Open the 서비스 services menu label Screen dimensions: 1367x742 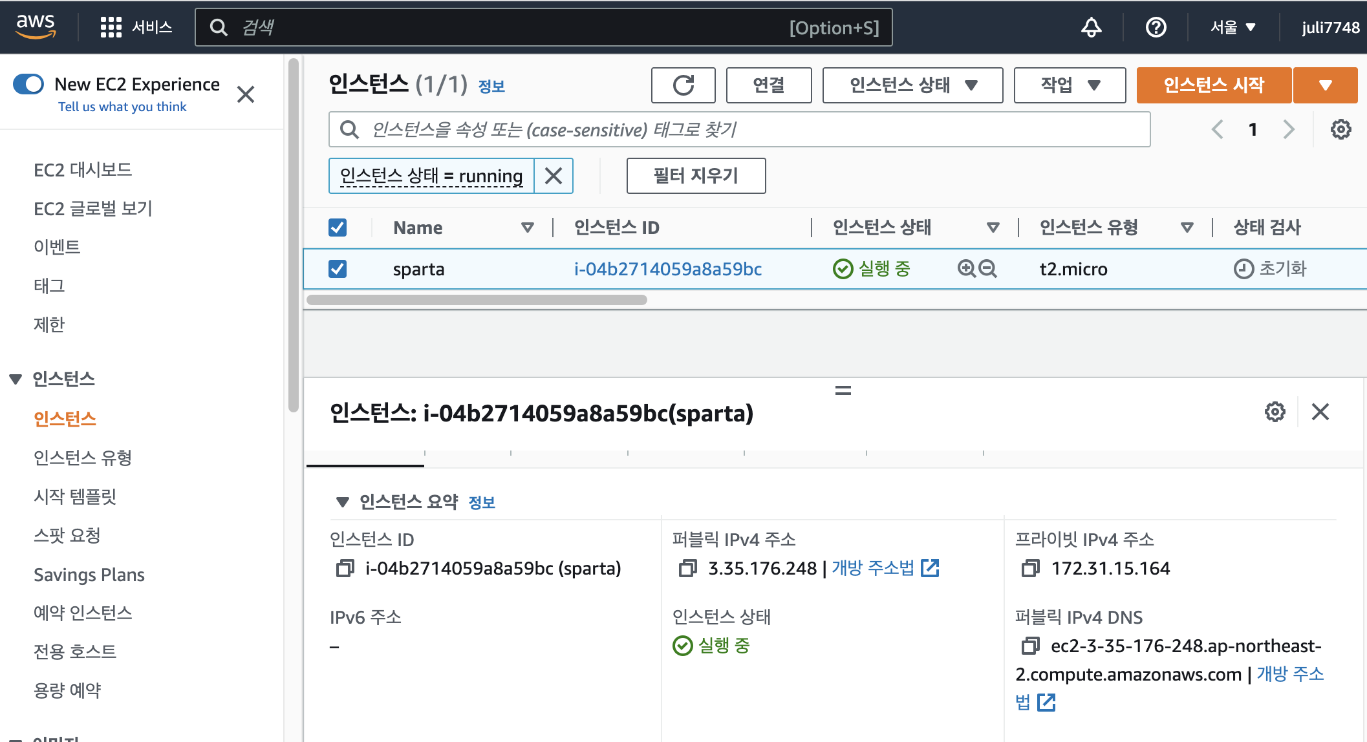pos(152,27)
